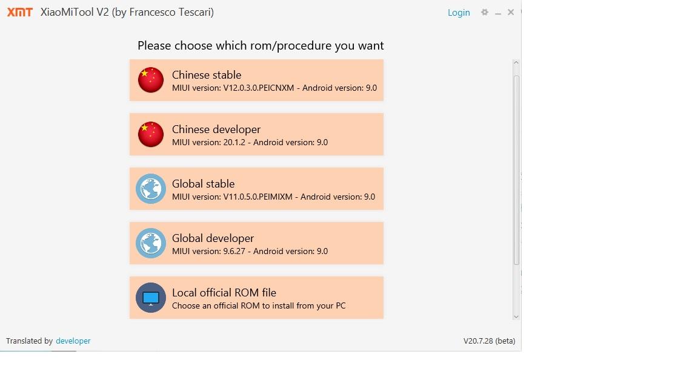Viewport: 698px width, 392px height.
Task: Click the Local official ROM monitor icon
Action: point(151,298)
